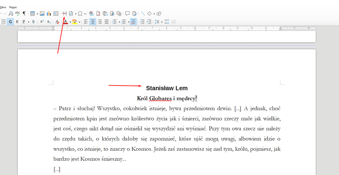Apply the yellow highlighting color
Image resolution: width=339 pixels, height=175 pixels.
click(x=75, y=21)
